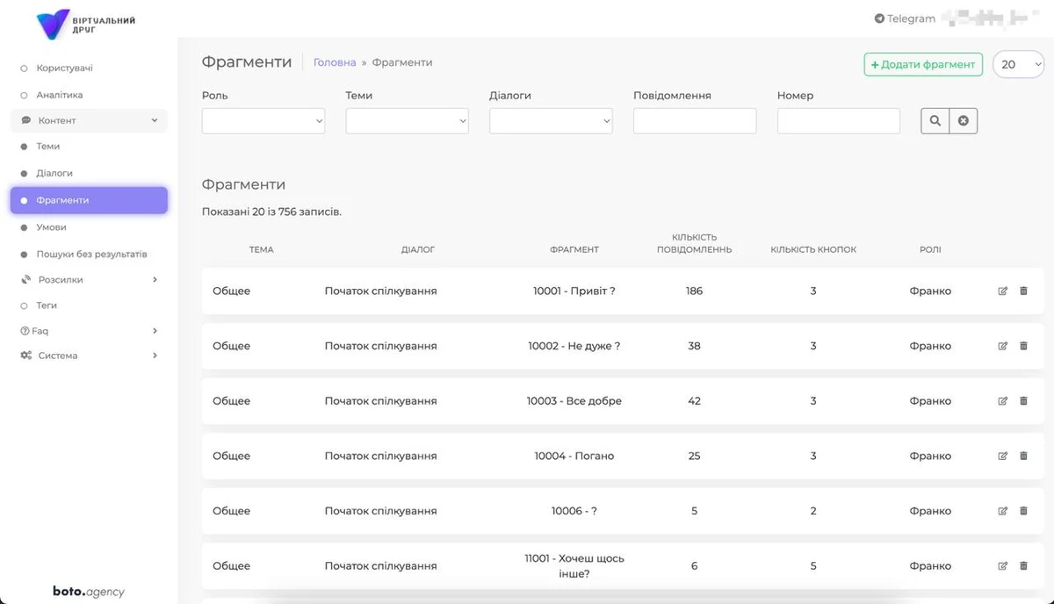The width and height of the screenshot is (1054, 604).
Task: Delete the '10003 - Все добре' fragment
Action: point(1023,401)
